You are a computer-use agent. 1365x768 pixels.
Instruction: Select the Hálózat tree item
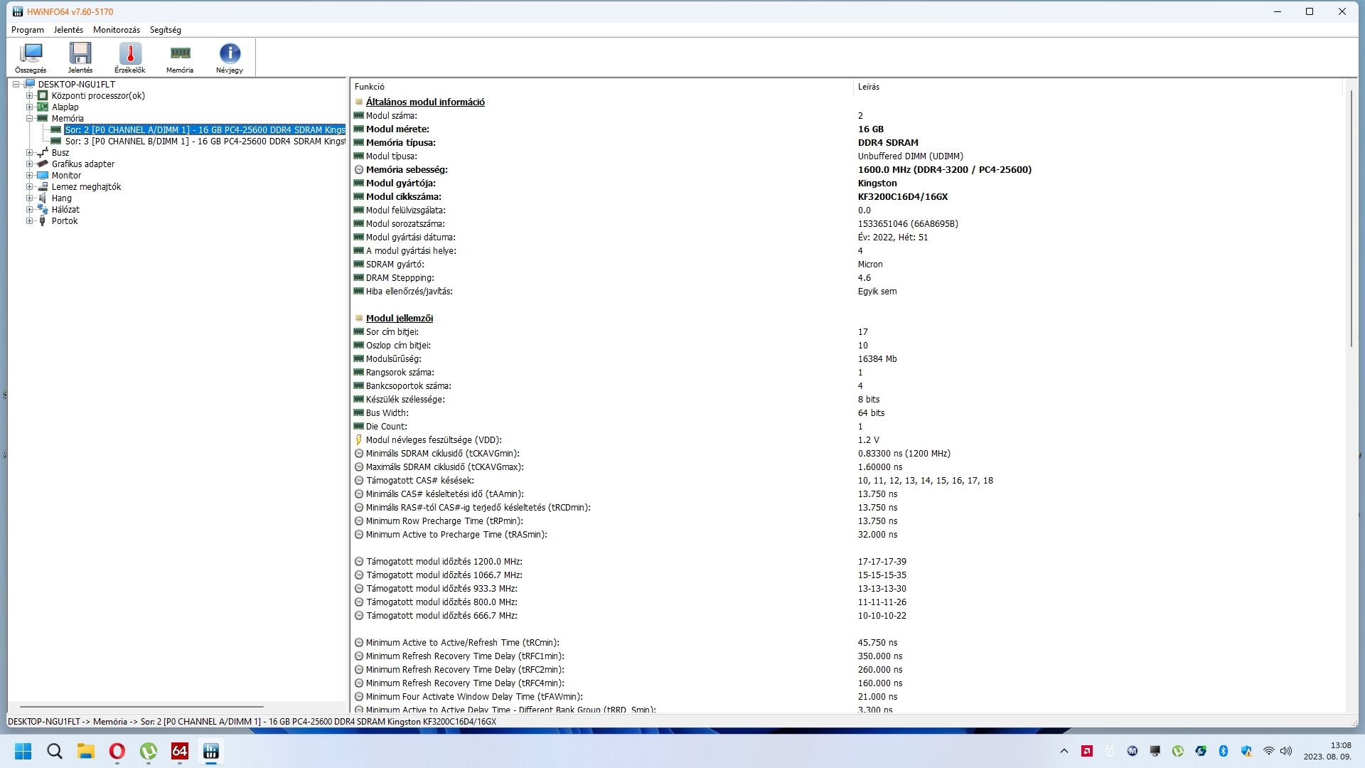pos(65,209)
